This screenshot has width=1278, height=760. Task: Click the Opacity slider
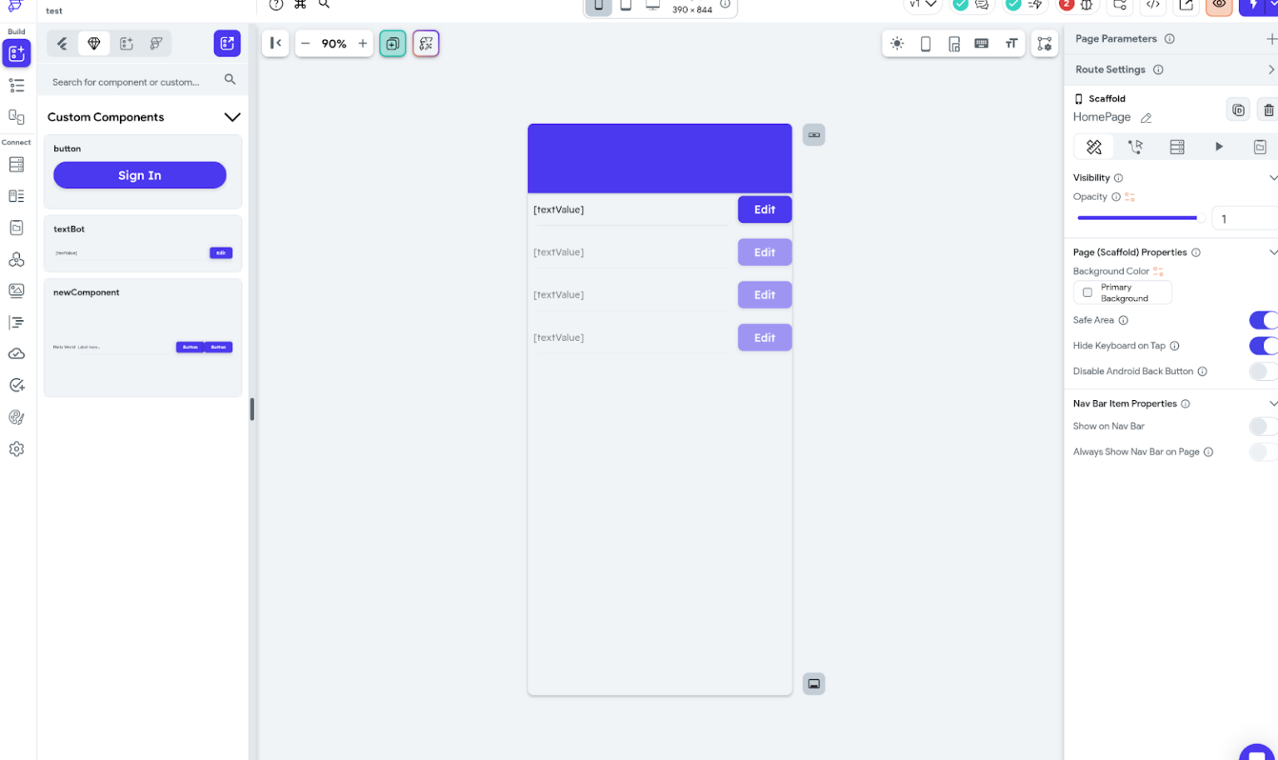click(x=1140, y=218)
